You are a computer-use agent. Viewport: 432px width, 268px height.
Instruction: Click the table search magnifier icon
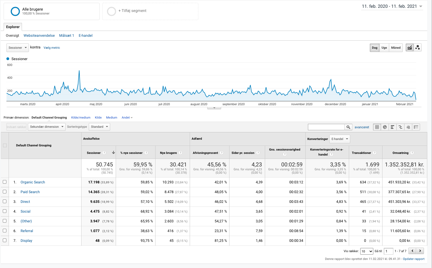[348, 127]
